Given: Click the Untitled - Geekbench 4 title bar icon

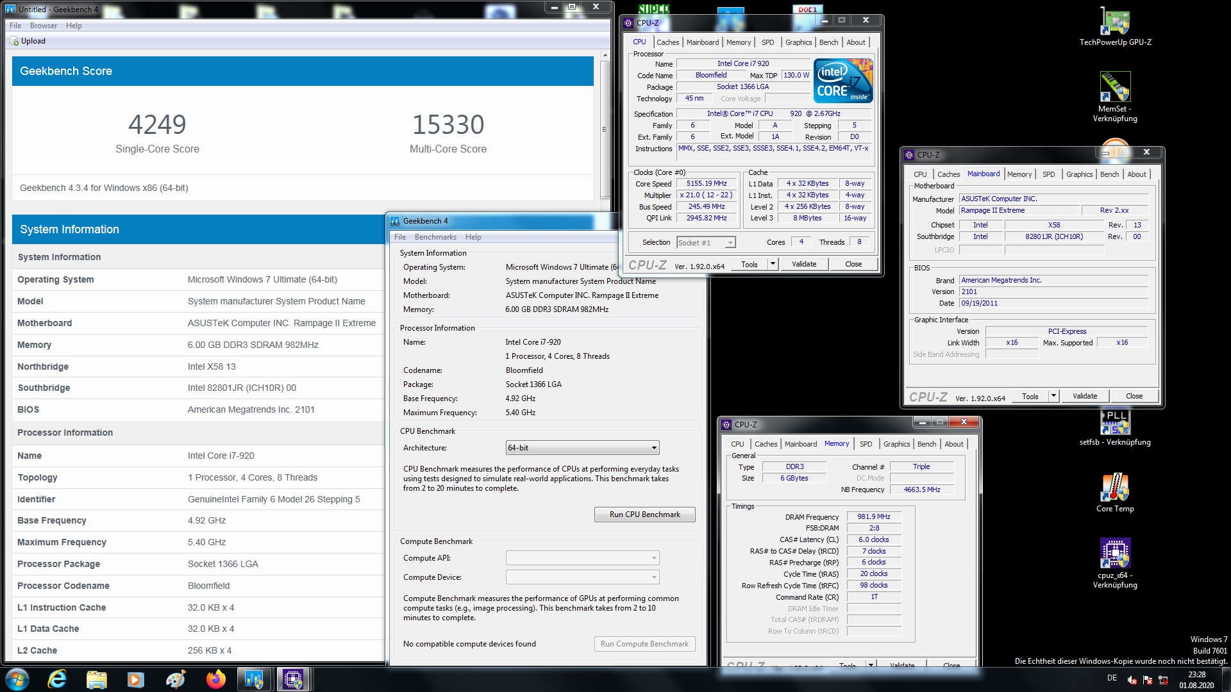Looking at the screenshot, I should click(x=10, y=9).
